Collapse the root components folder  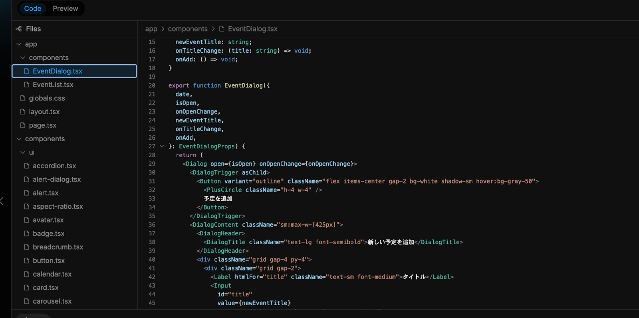19,139
